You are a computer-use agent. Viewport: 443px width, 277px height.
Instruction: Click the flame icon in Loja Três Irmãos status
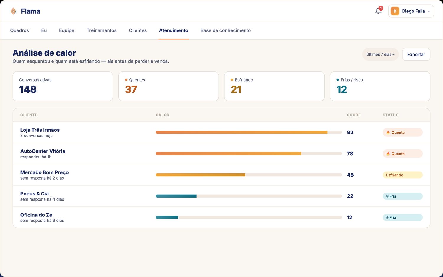(x=388, y=133)
